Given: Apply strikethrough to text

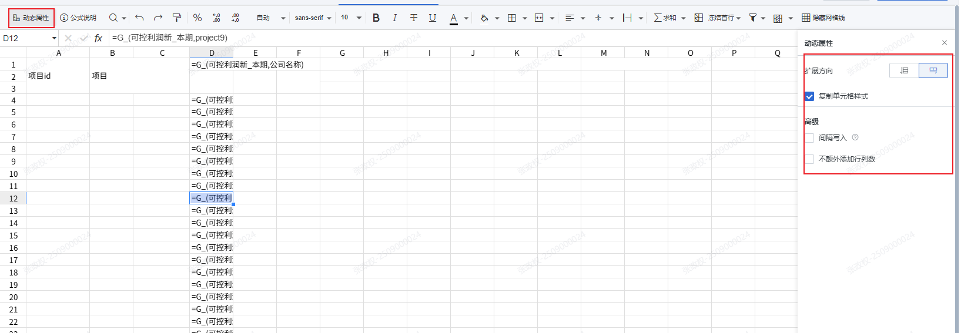Looking at the screenshot, I should click(414, 18).
